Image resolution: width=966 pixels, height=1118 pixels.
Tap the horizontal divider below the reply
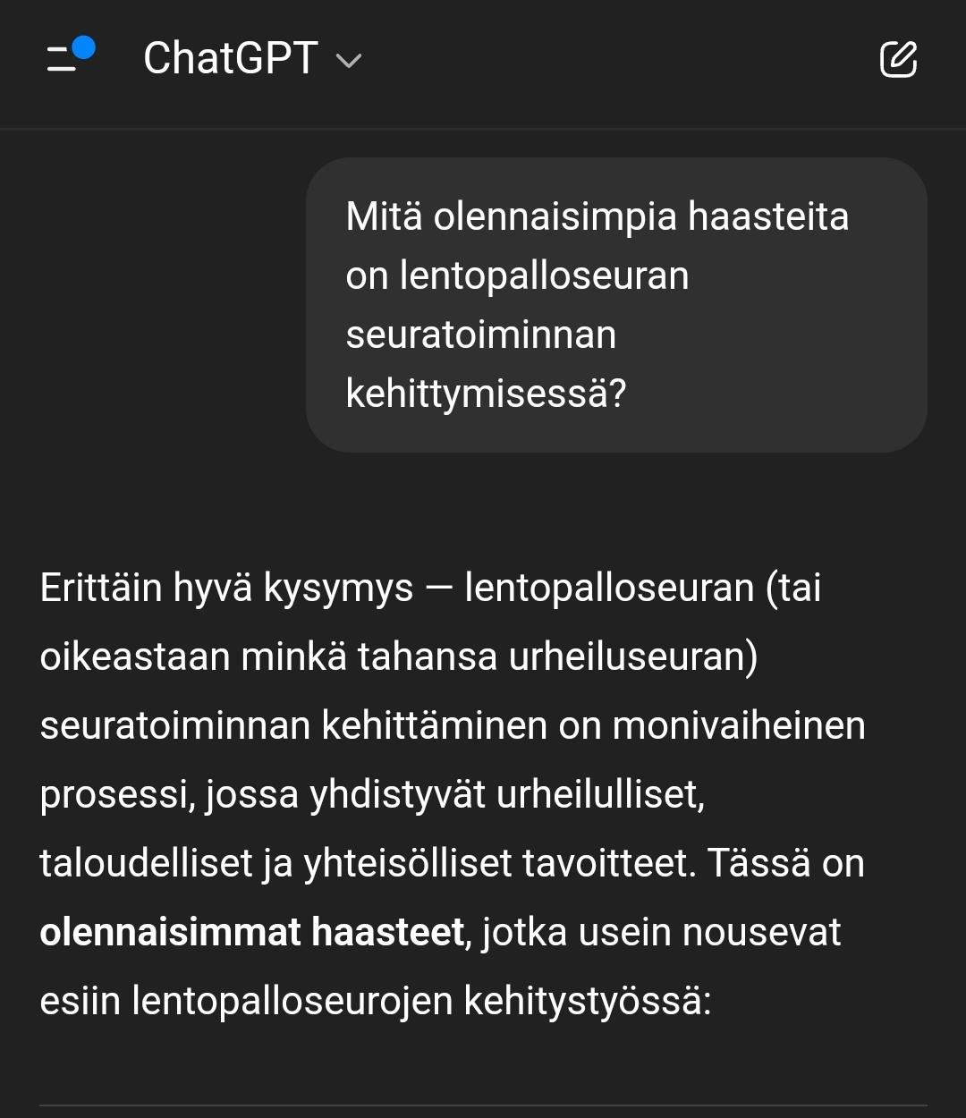coord(483,1105)
